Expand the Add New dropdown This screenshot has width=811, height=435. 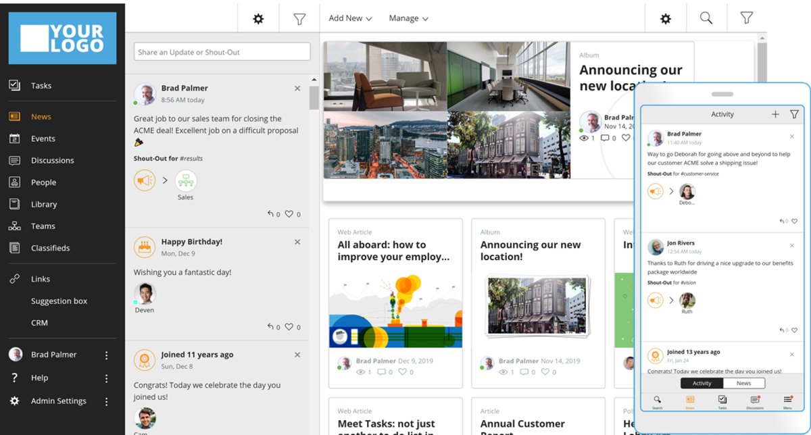point(349,18)
